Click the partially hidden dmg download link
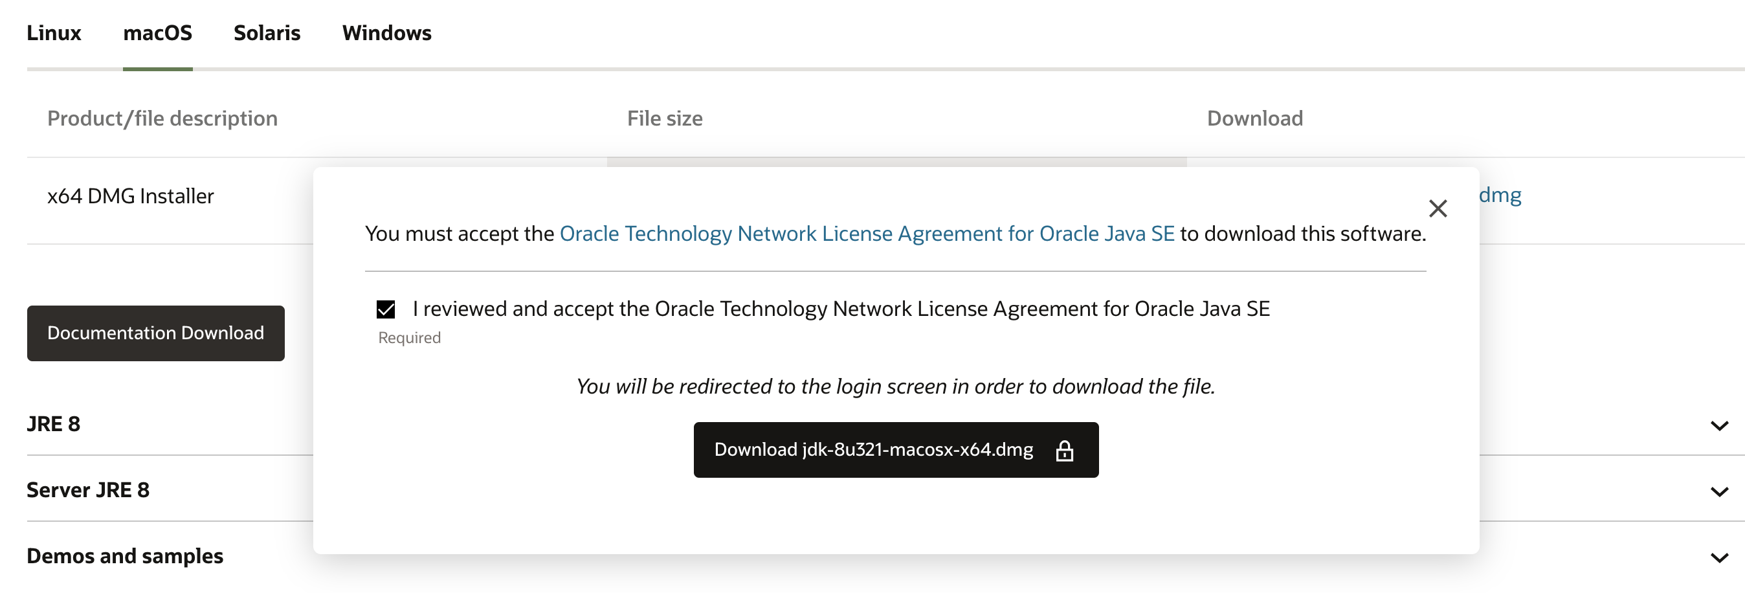The height and width of the screenshot is (593, 1745). (x=1500, y=195)
